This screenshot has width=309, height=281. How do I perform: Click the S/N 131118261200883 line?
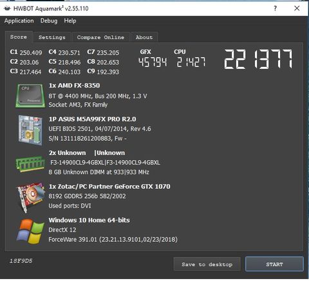coord(88,138)
